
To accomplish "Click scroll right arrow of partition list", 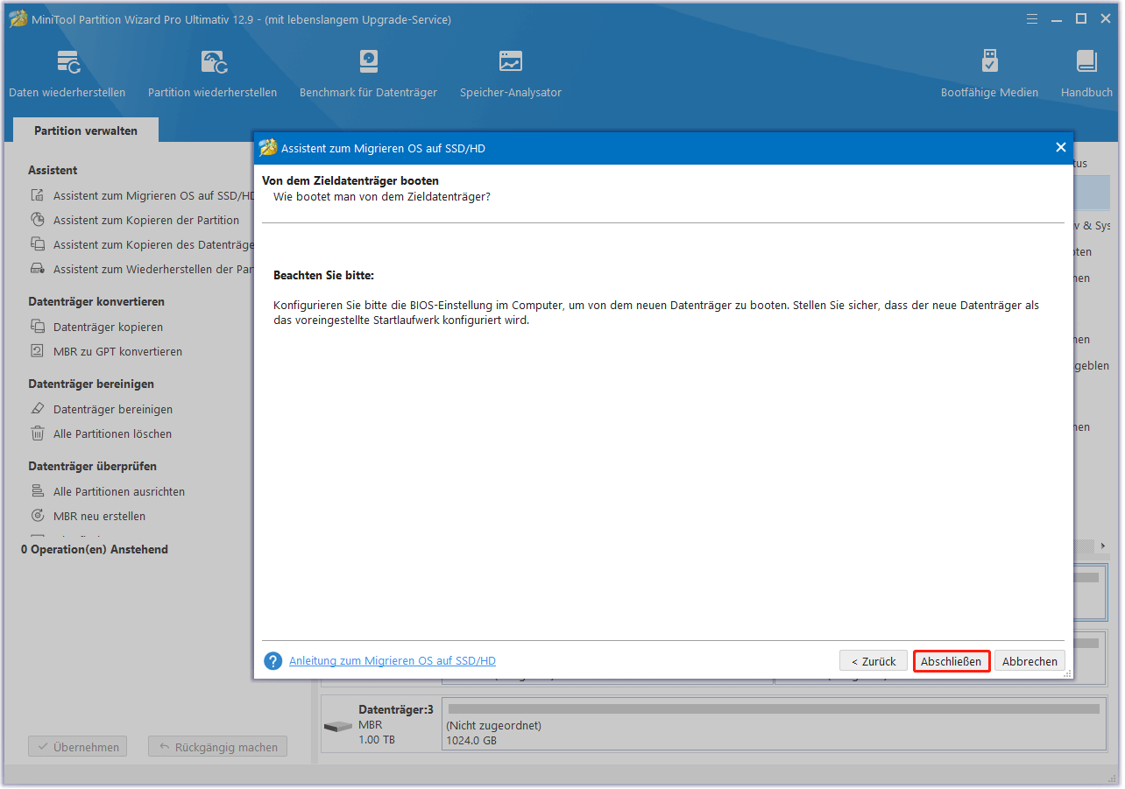I will click(1102, 546).
